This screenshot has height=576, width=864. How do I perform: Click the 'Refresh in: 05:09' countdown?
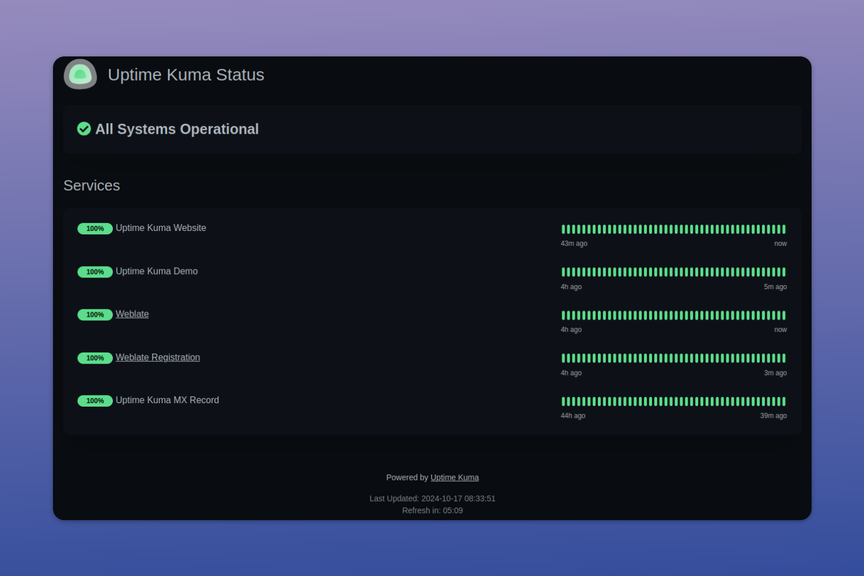[433, 511]
